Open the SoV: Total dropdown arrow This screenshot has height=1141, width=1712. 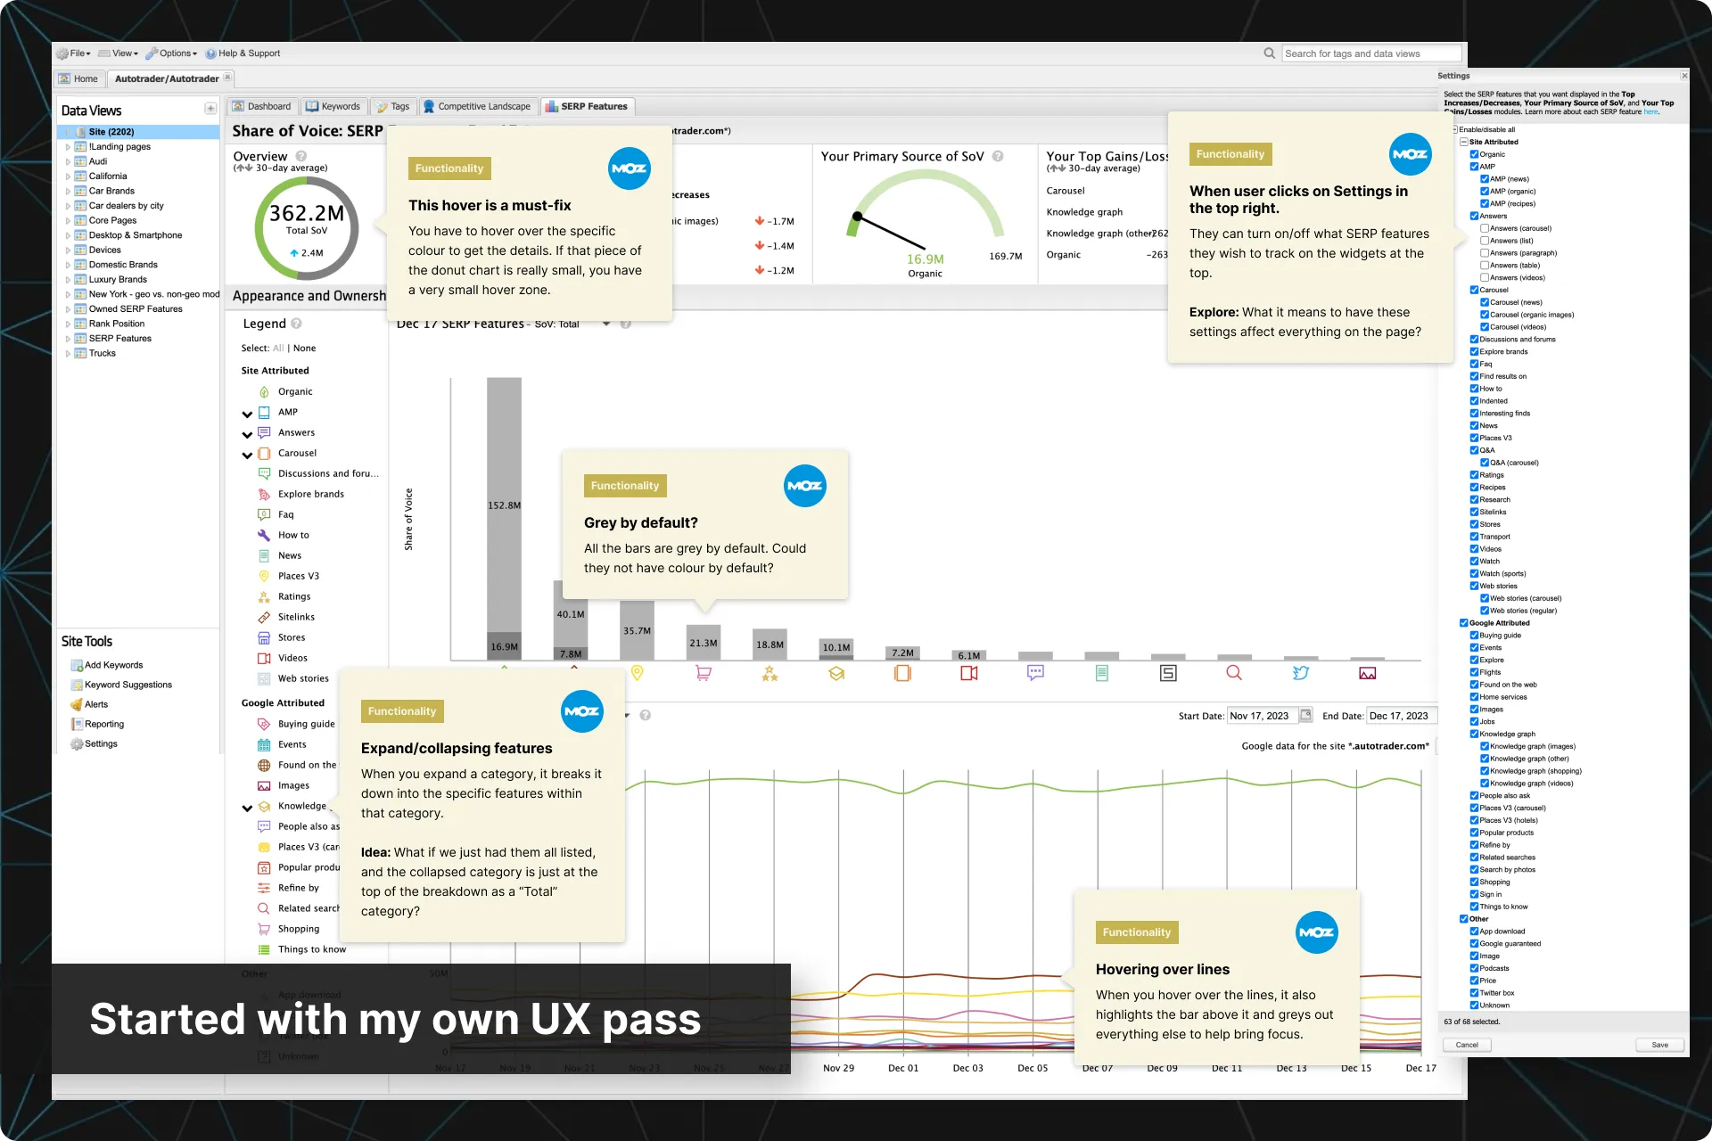[606, 324]
